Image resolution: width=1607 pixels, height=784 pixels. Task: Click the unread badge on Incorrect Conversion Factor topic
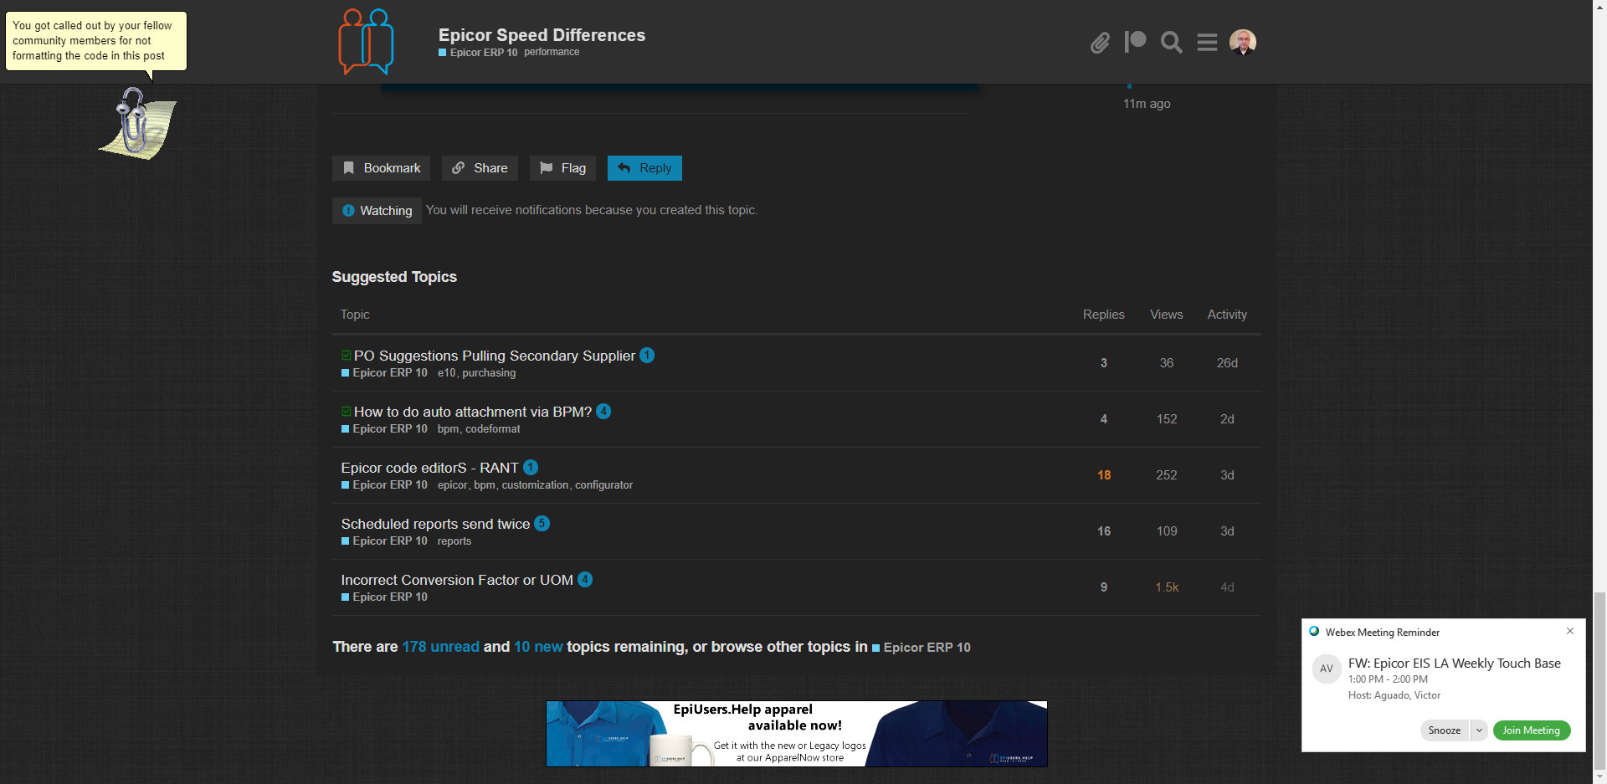pos(585,580)
